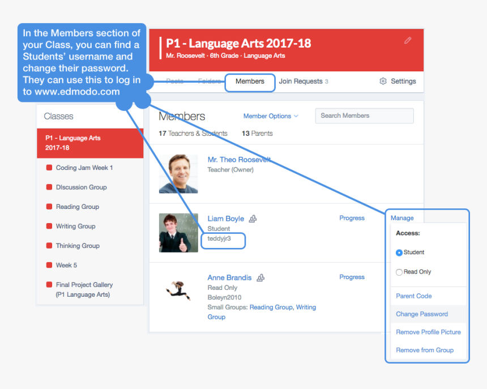Click red square icon for Final Project Gallery
This screenshot has width=487, height=389.
49,284
